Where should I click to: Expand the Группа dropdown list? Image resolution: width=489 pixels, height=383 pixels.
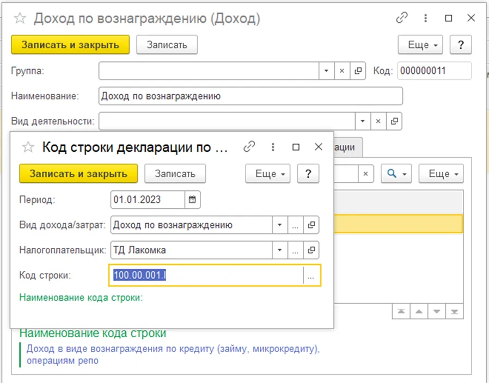point(326,71)
